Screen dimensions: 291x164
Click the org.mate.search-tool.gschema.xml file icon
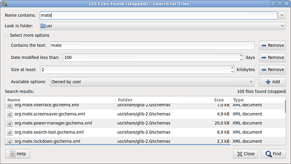(x=10, y=132)
